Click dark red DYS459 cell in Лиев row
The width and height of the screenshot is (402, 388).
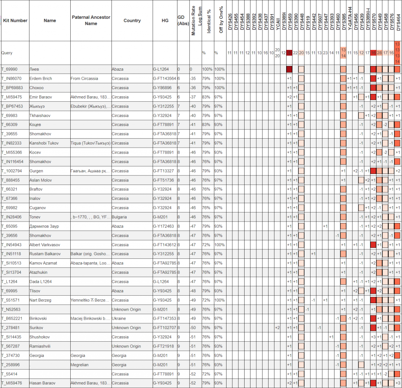click(290, 69)
